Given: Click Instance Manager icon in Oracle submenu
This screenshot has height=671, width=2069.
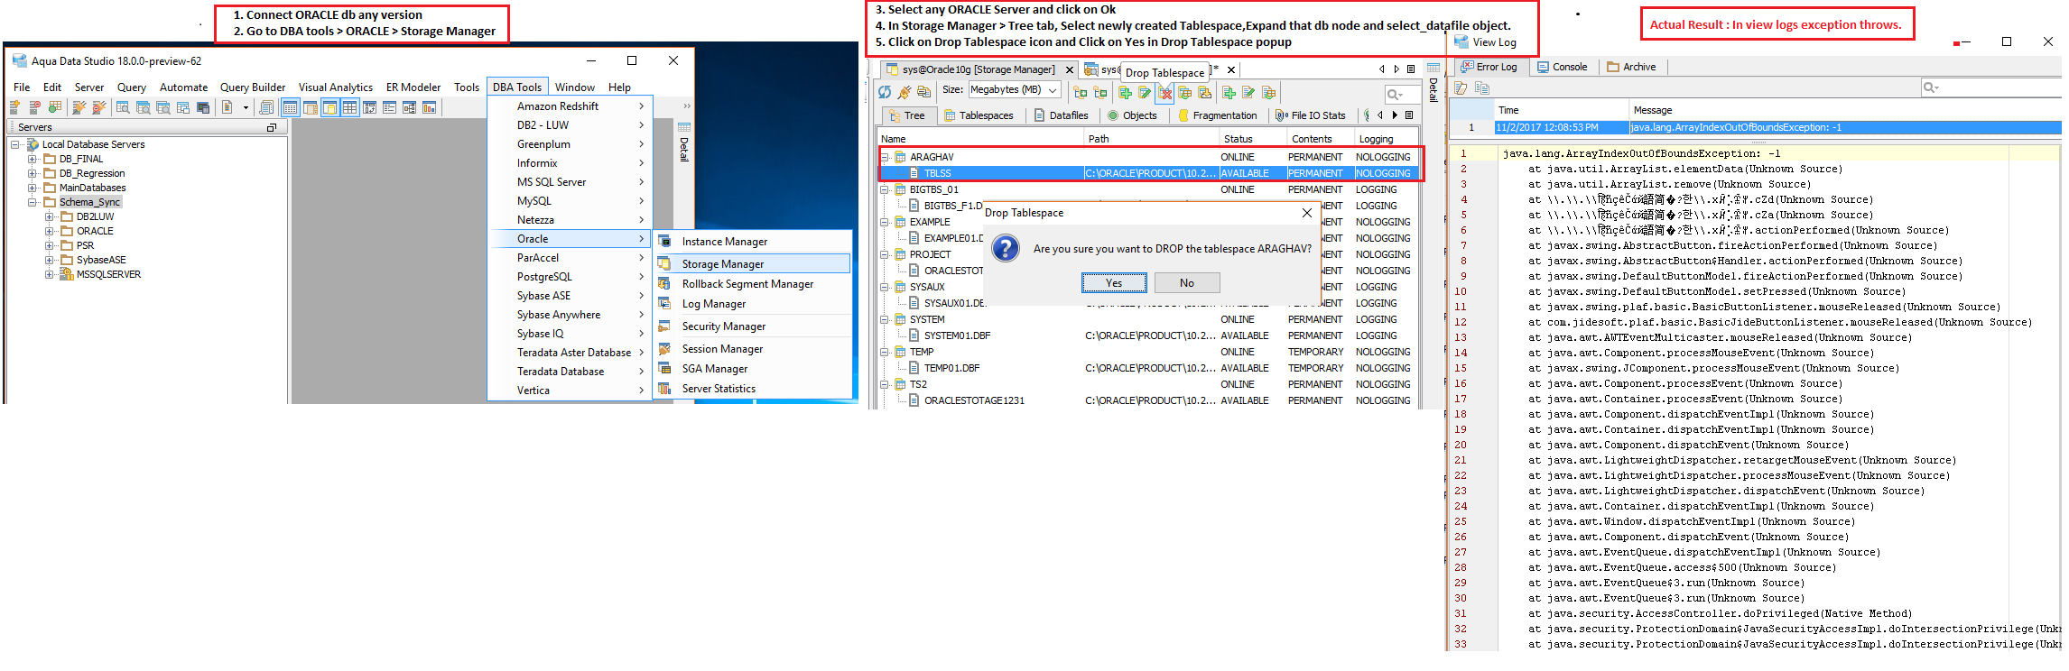Looking at the screenshot, I should [x=664, y=241].
